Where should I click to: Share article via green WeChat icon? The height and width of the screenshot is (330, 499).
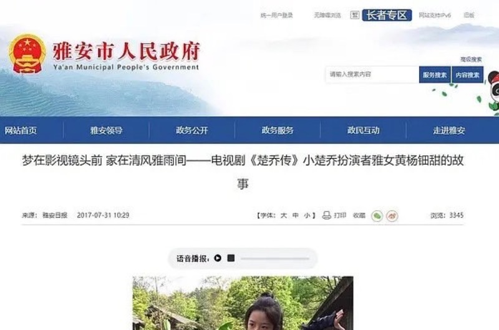(x=377, y=216)
